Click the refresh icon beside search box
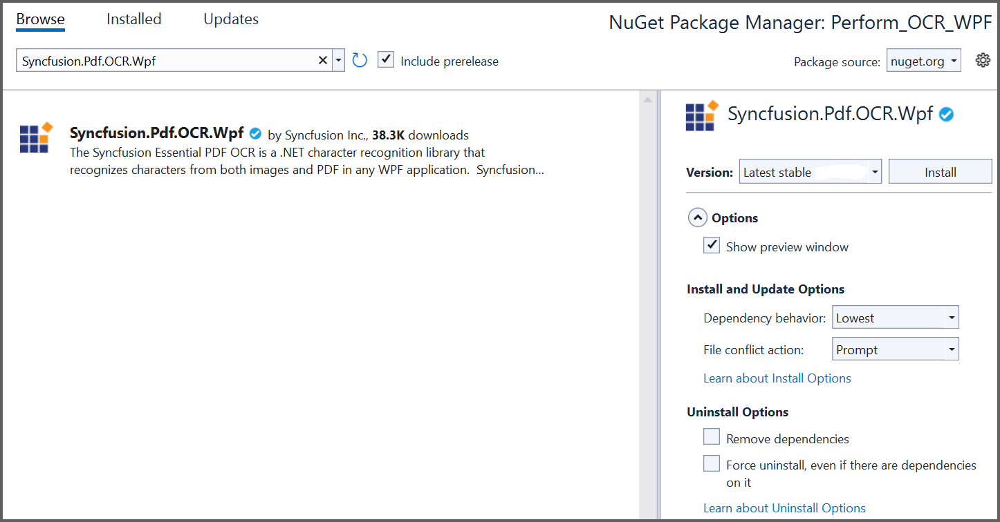Viewport: 1000px width, 522px height. tap(360, 61)
